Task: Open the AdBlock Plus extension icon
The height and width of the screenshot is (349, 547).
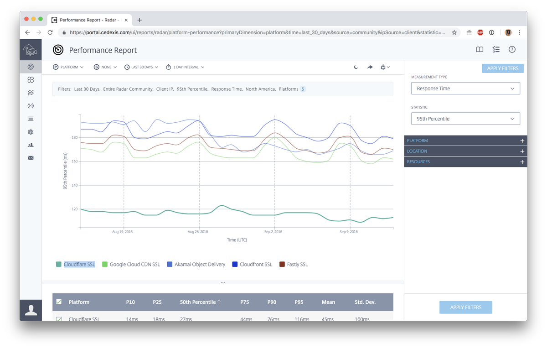Action: [x=480, y=32]
